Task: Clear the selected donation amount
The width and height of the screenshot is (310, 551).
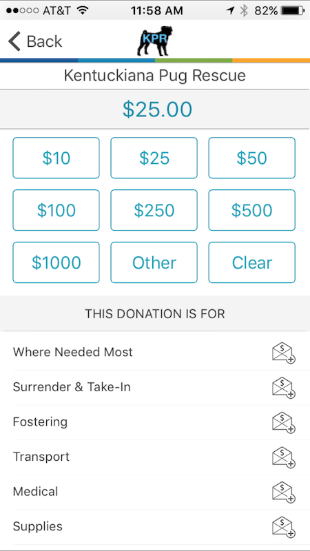Action: [x=251, y=262]
